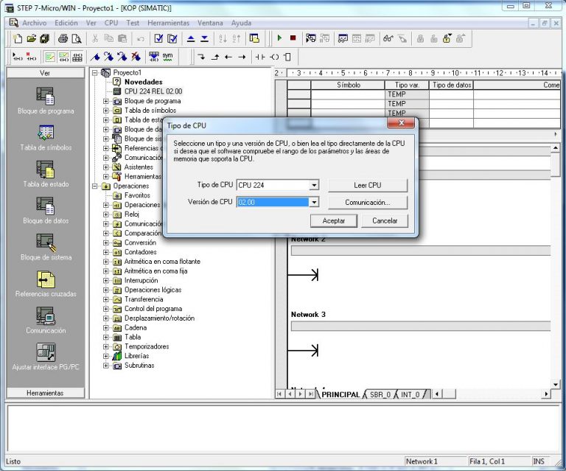The height and width of the screenshot is (471, 566).
Task: Expand the Contadores tree node
Action: pos(106,252)
